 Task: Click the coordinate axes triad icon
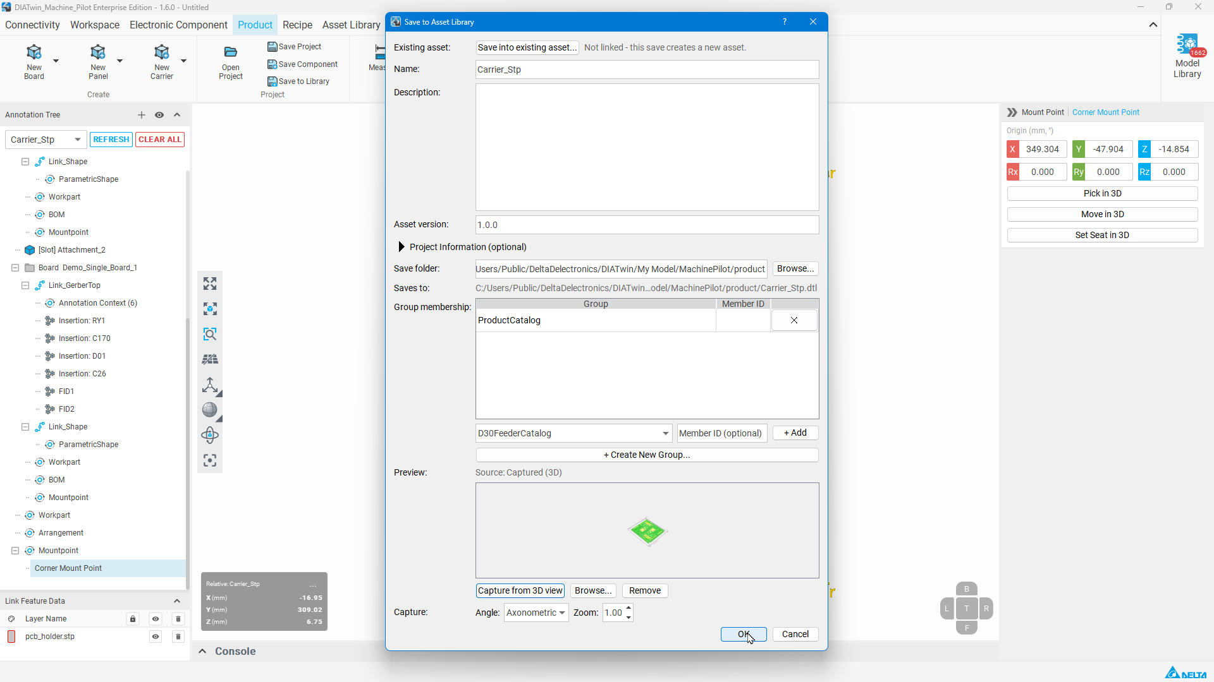click(x=210, y=385)
